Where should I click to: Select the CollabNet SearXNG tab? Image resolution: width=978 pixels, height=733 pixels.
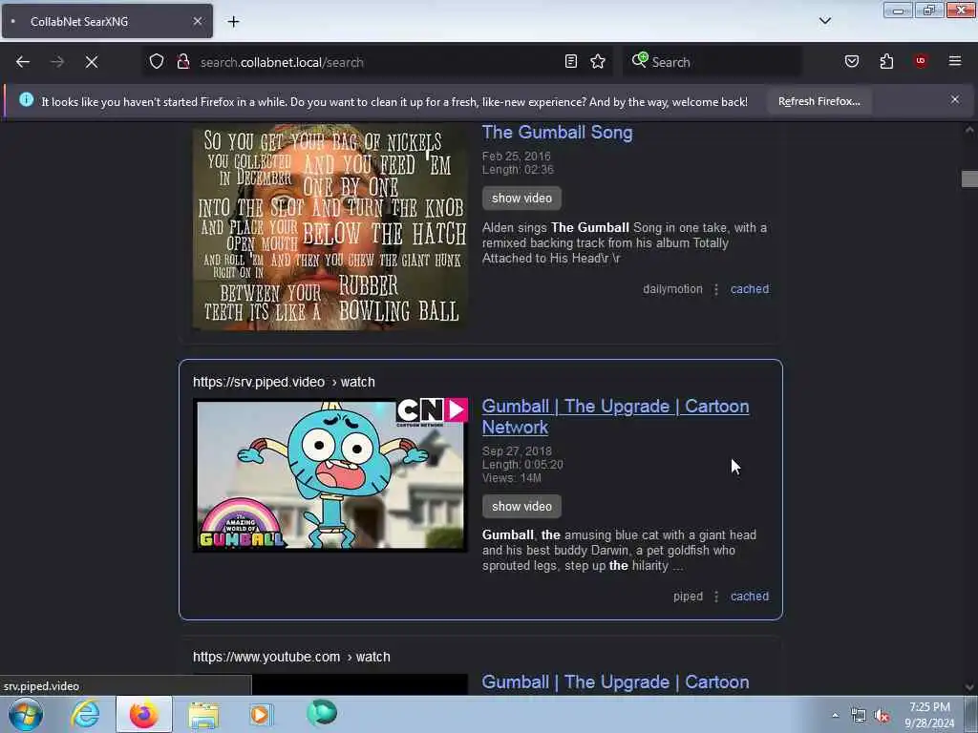107,21
